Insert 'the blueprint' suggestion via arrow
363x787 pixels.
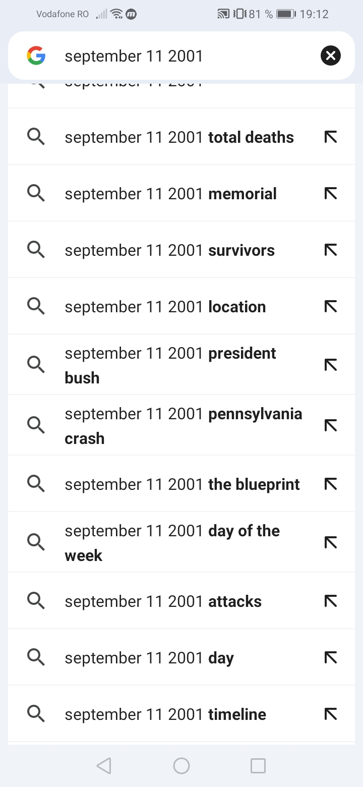click(331, 484)
